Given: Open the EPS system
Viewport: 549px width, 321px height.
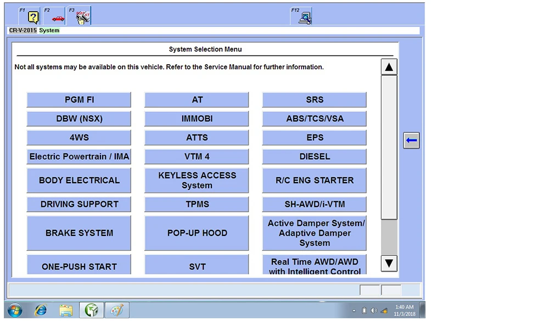Looking at the screenshot, I should 315,138.
